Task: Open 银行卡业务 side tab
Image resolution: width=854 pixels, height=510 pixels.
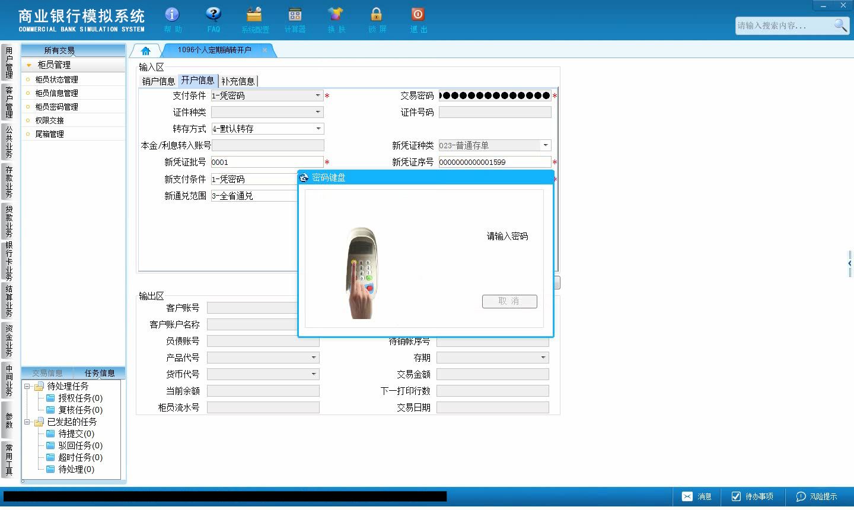Action: point(9,261)
